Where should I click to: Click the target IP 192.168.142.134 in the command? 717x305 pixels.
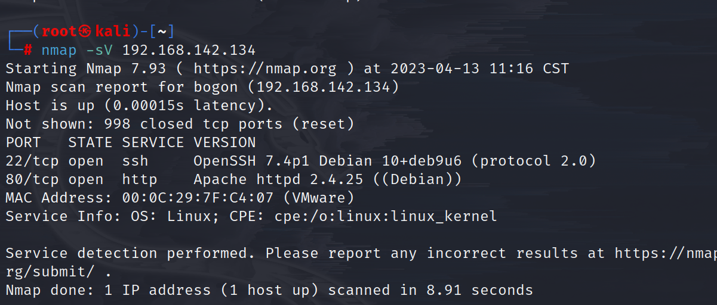tap(189, 50)
